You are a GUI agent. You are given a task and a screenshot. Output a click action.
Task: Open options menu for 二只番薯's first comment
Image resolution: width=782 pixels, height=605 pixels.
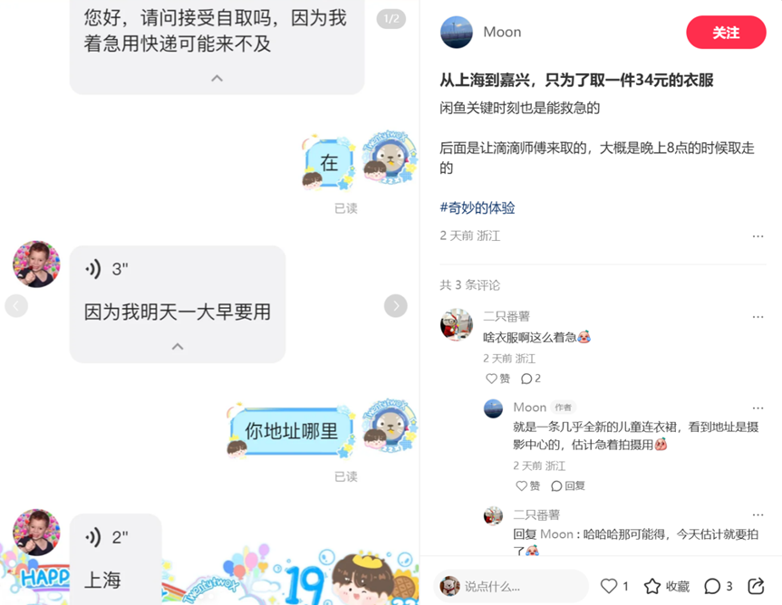(758, 317)
